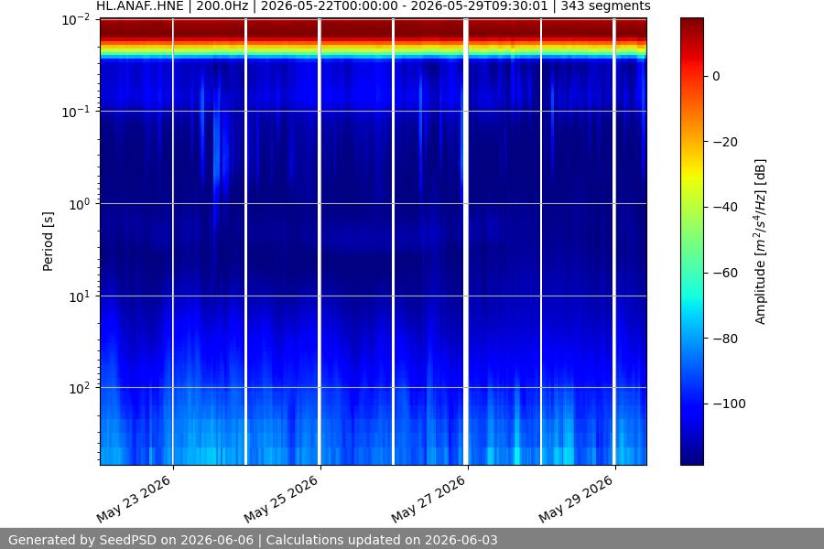824x549 pixels.
Task: Click the colorbar '−80' tick label
Action: pyautogui.click(x=725, y=339)
